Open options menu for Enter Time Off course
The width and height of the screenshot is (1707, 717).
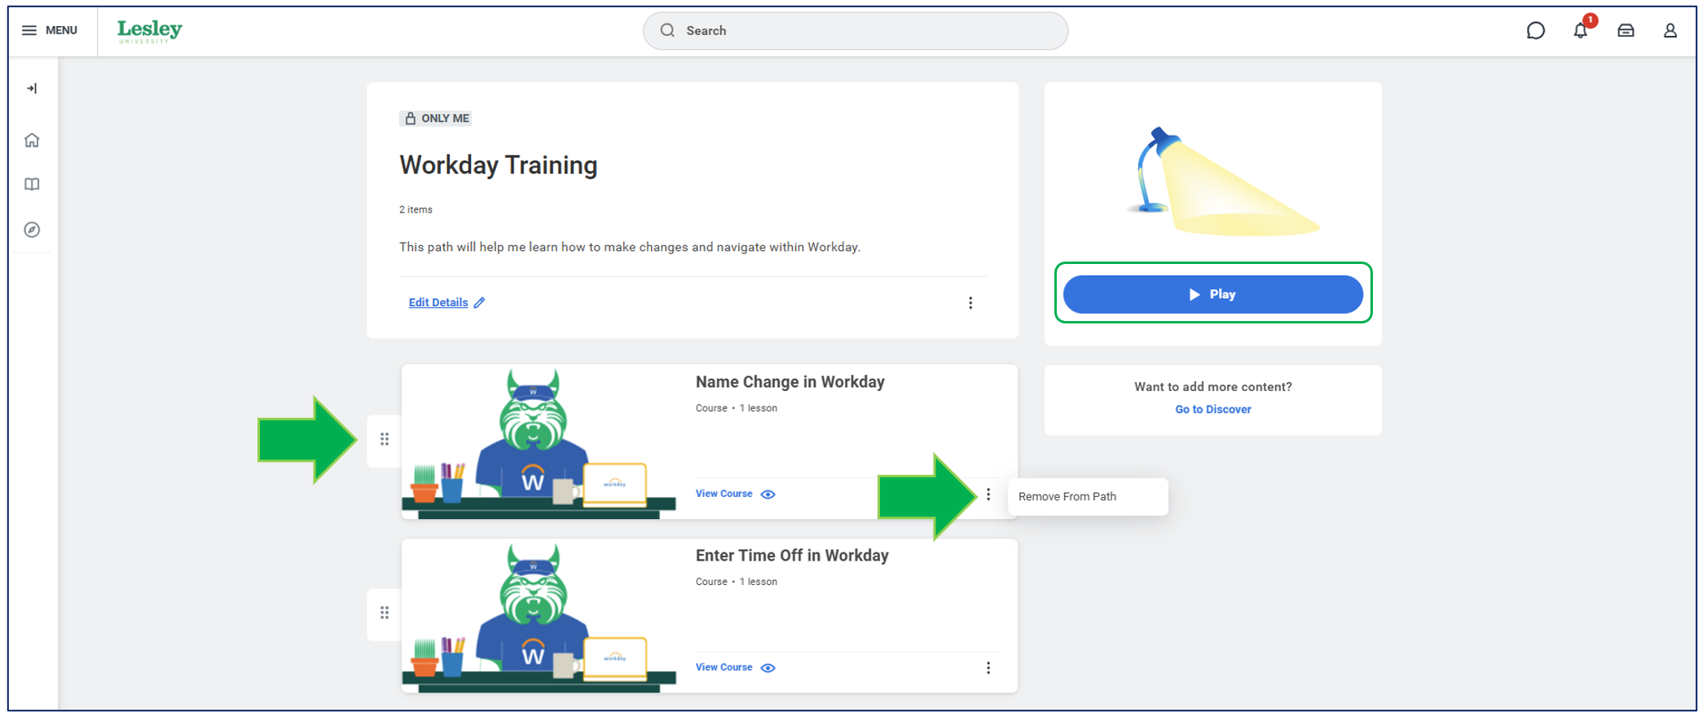click(x=988, y=668)
